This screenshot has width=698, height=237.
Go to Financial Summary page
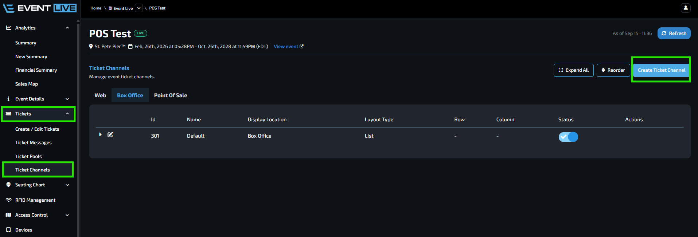click(36, 70)
